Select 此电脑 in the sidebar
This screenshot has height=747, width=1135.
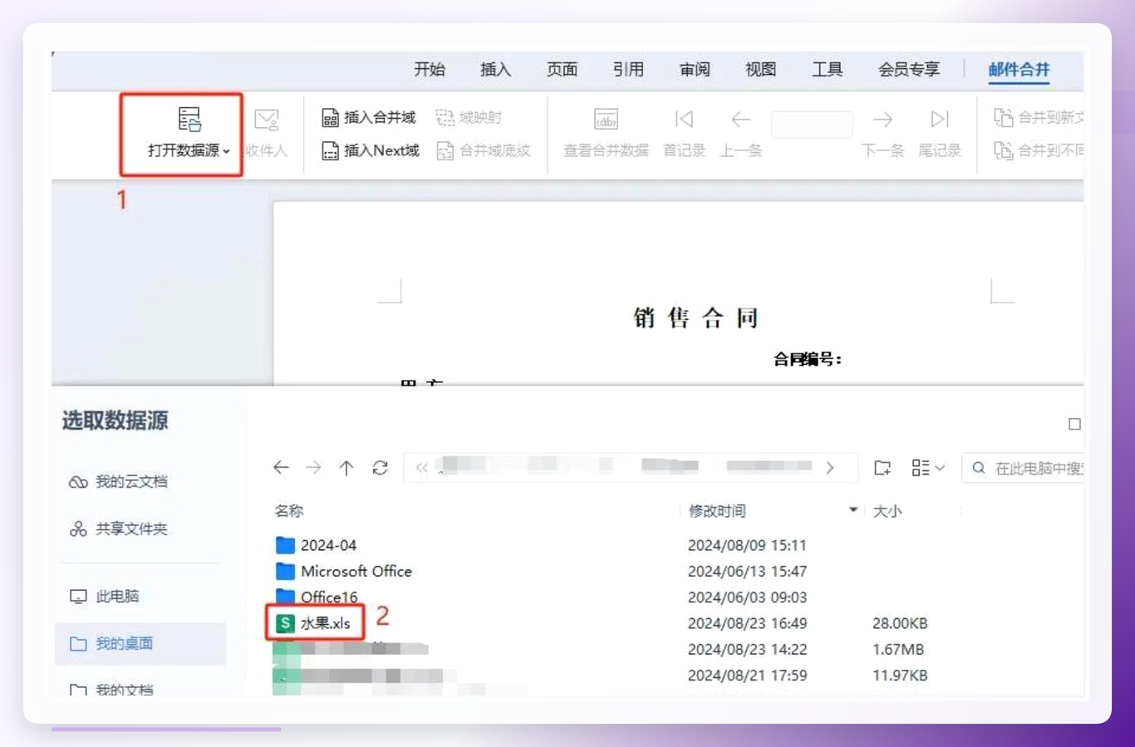coord(105,597)
